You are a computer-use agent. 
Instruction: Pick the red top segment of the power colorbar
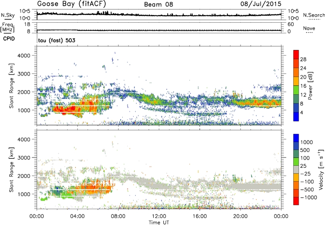pos(296,55)
